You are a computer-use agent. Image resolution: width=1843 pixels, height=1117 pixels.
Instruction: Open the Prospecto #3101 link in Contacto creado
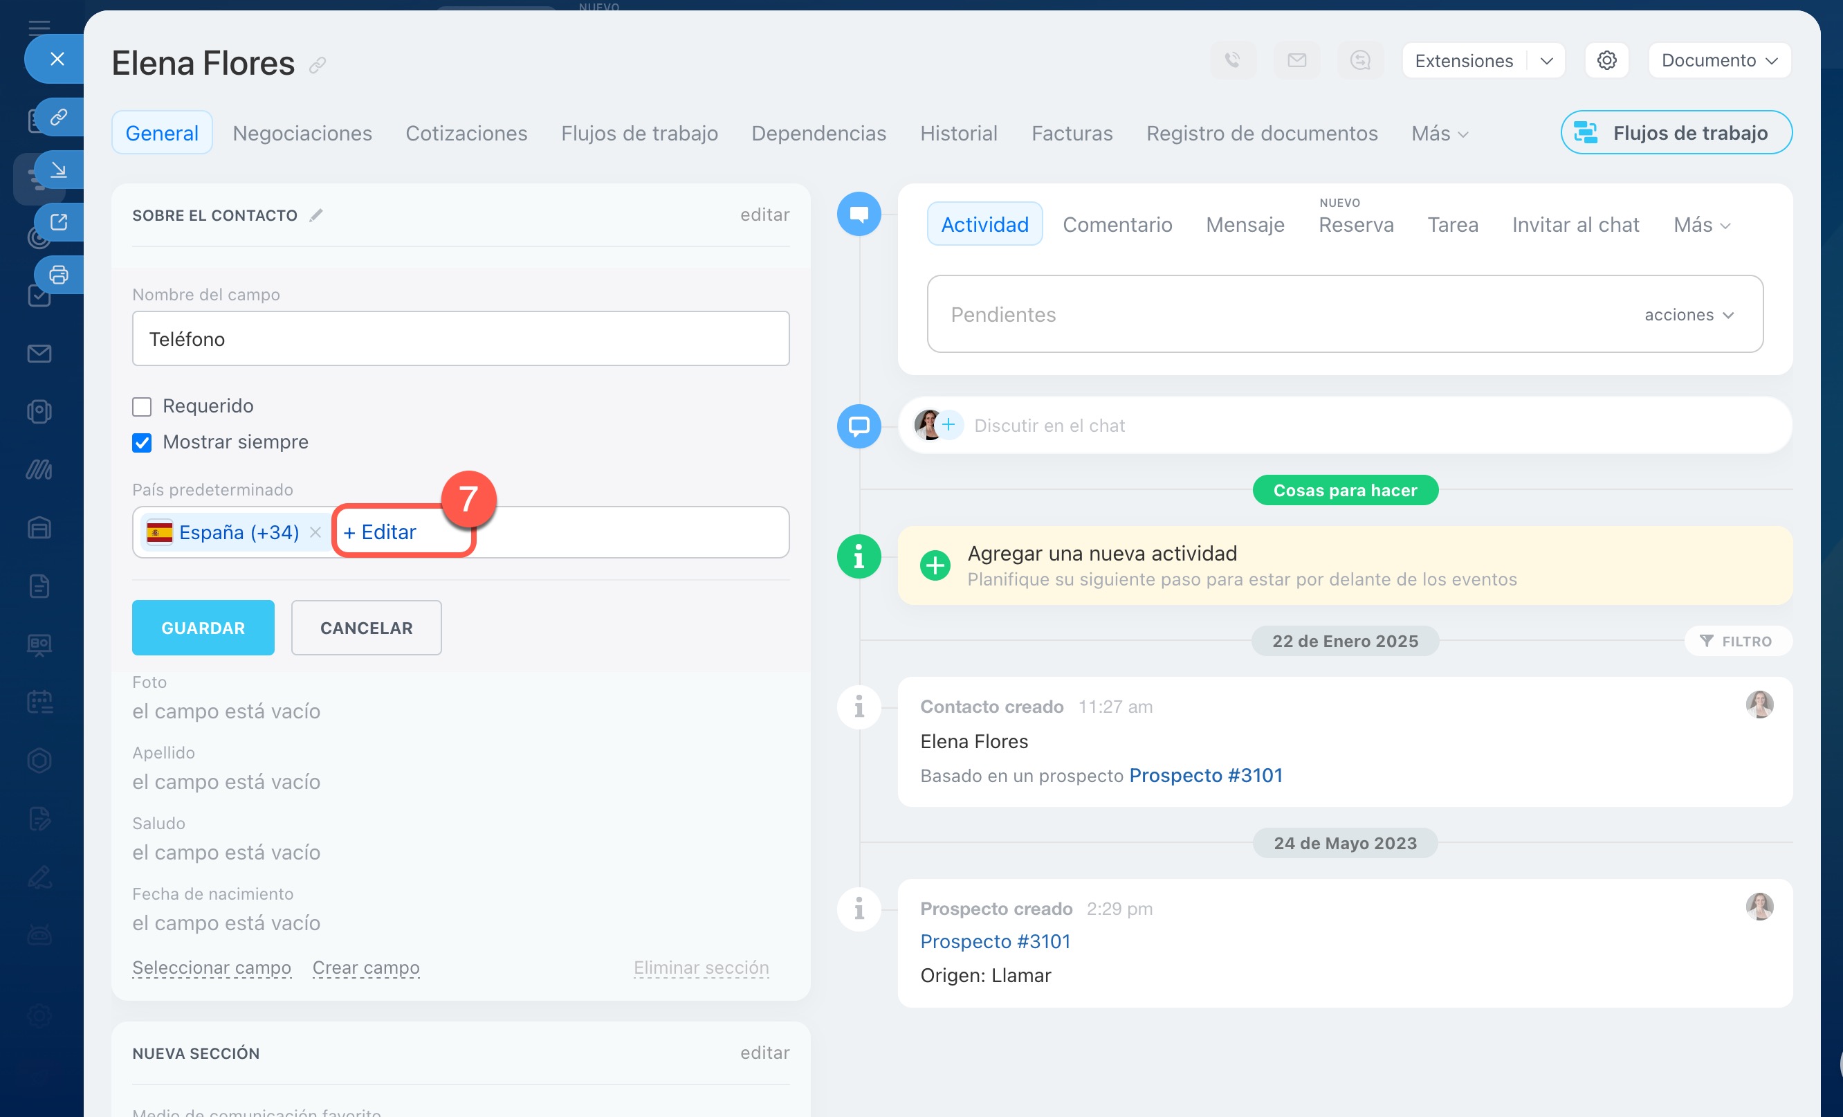[x=1205, y=775]
